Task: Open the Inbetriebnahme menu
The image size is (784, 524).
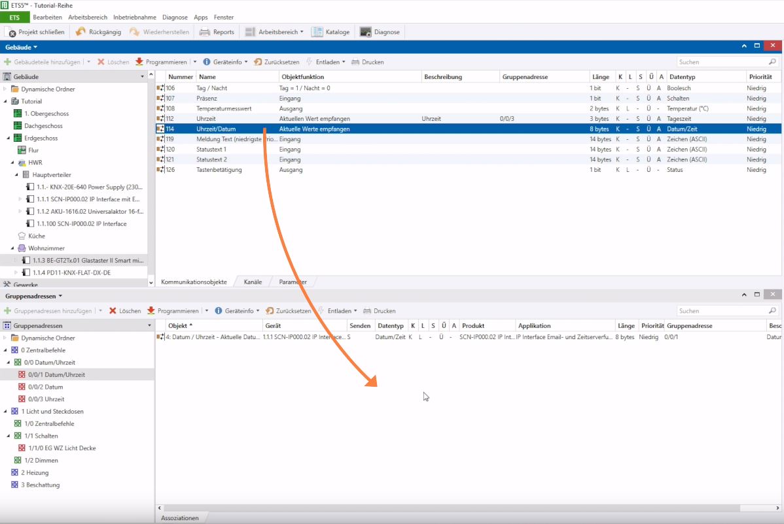Action: [135, 18]
